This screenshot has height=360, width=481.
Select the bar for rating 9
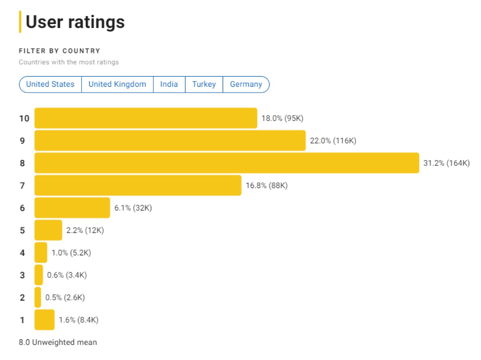(168, 141)
